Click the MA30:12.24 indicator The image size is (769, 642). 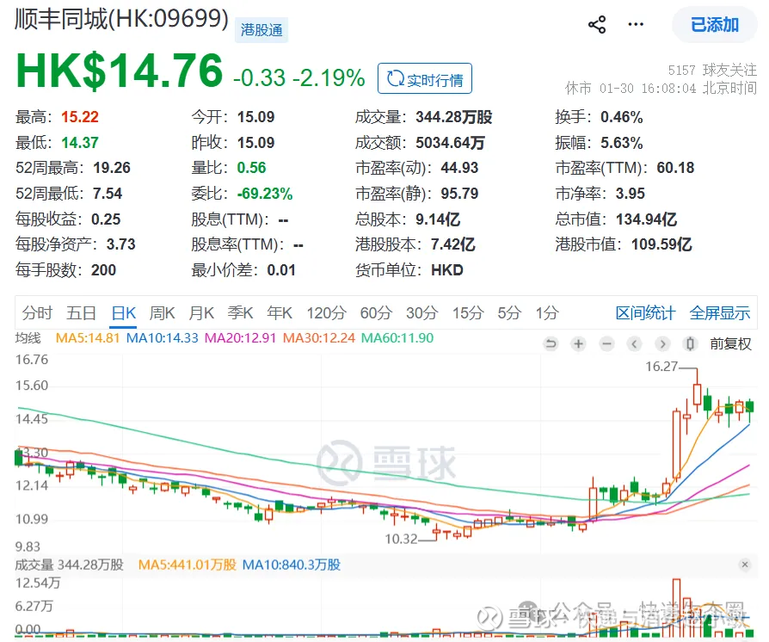319,337
